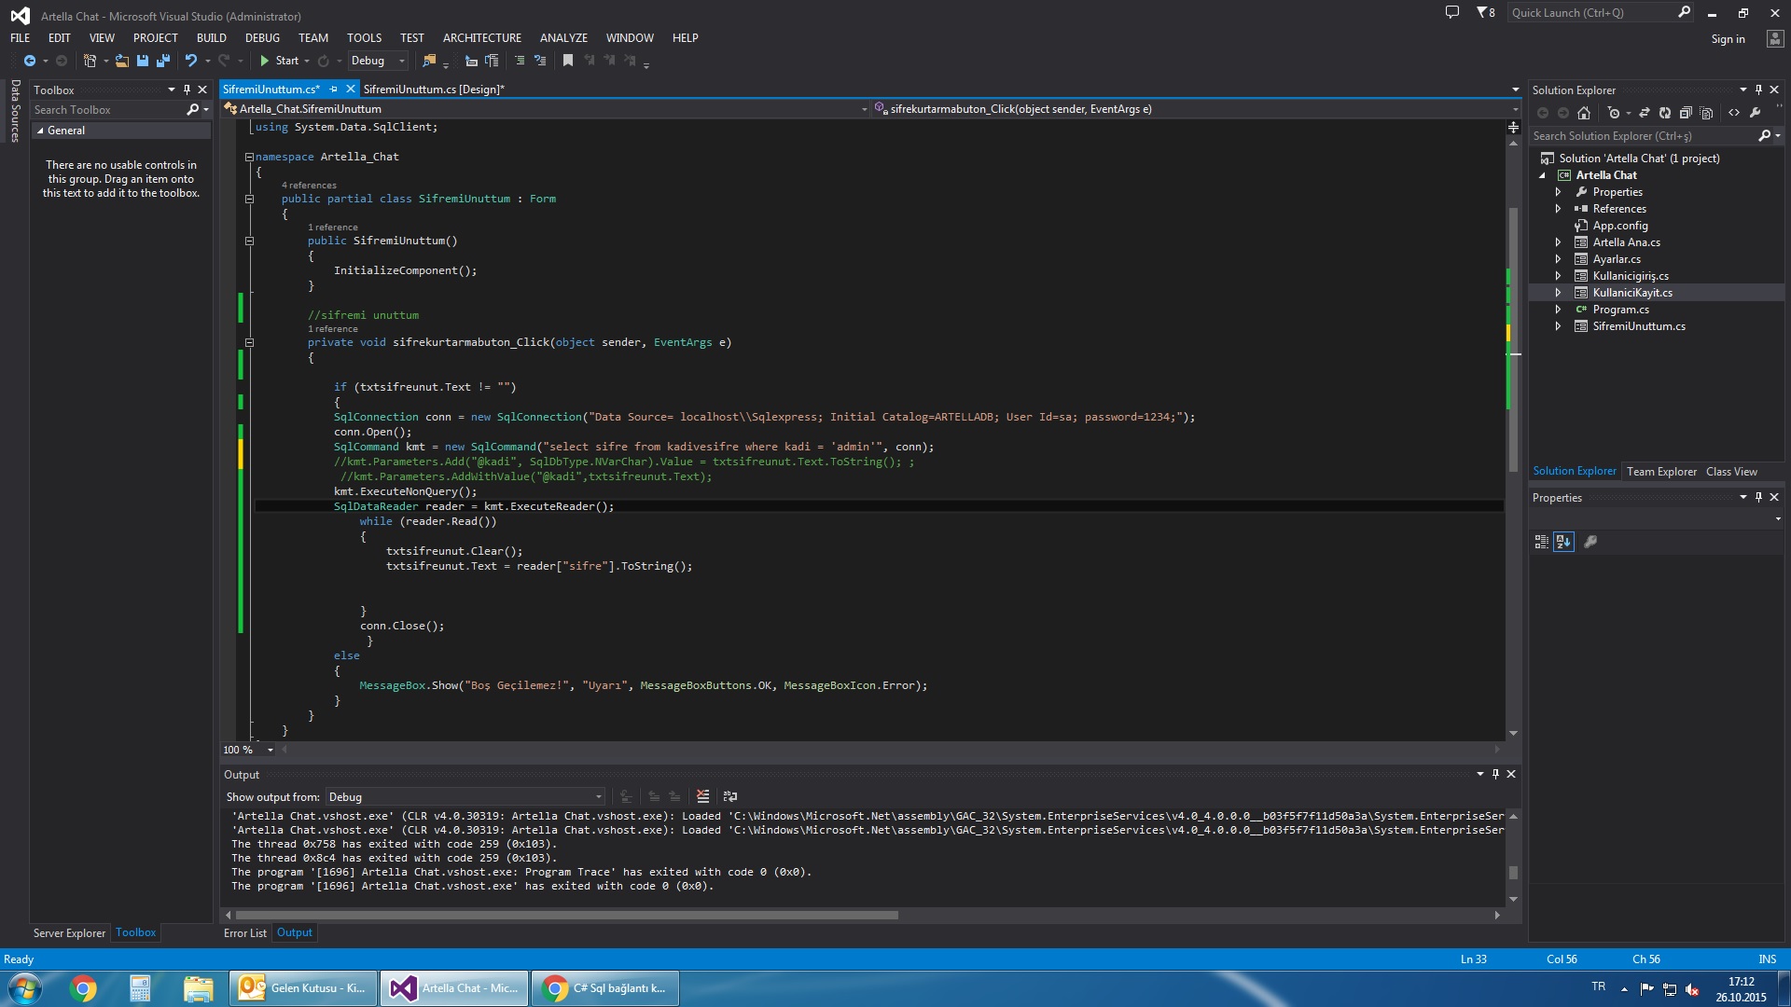Expand the Properties node in Solution Explorer
The height and width of the screenshot is (1007, 1791).
(1558, 192)
